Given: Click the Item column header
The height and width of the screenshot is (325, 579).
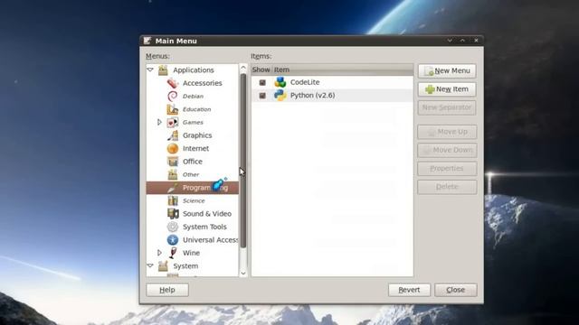Looking at the screenshot, I should click(x=343, y=70).
